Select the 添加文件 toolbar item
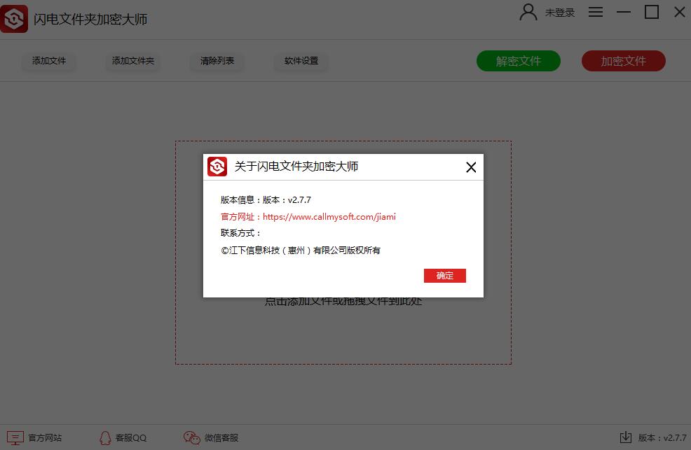 point(48,62)
